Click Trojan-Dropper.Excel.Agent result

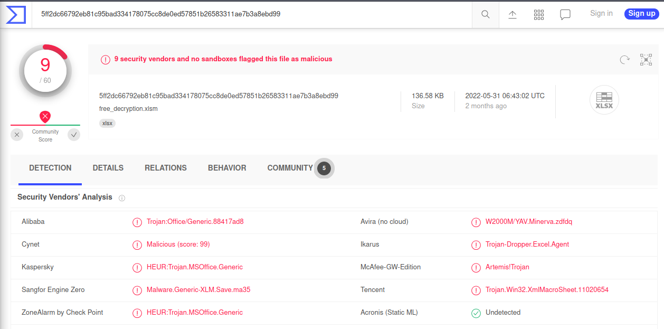click(x=527, y=245)
